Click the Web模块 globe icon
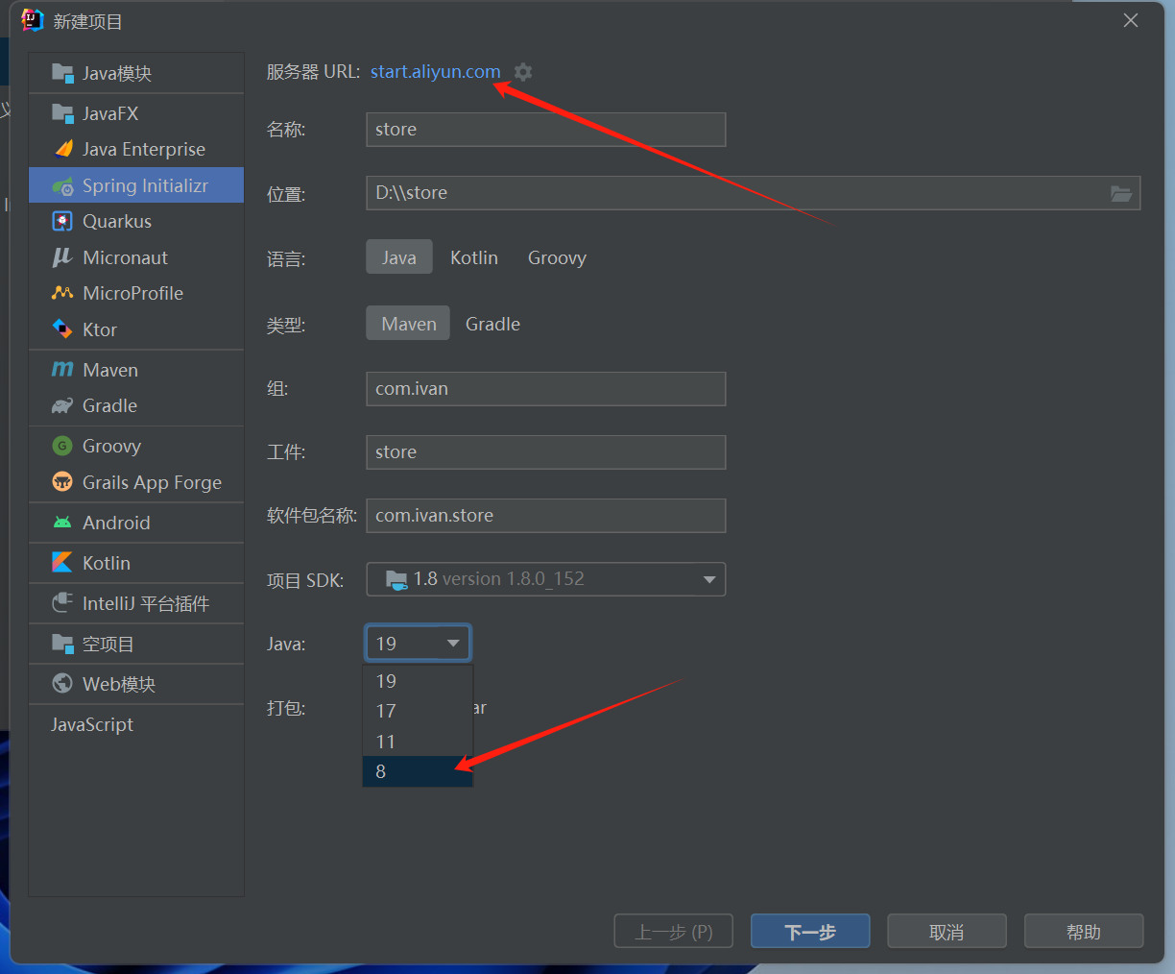The image size is (1175, 974). pos(62,684)
